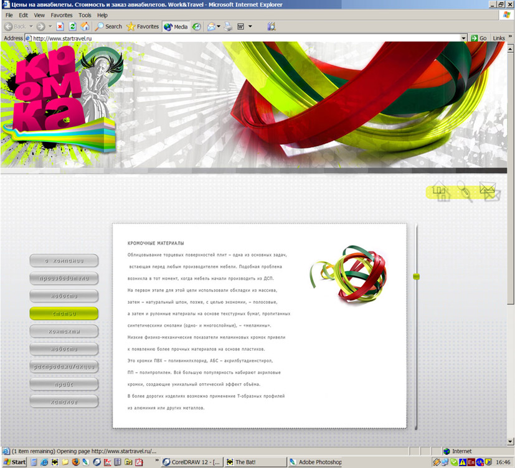Screen dimensions: 515x468
Task: Open the Help menu
Action: click(x=102, y=15)
